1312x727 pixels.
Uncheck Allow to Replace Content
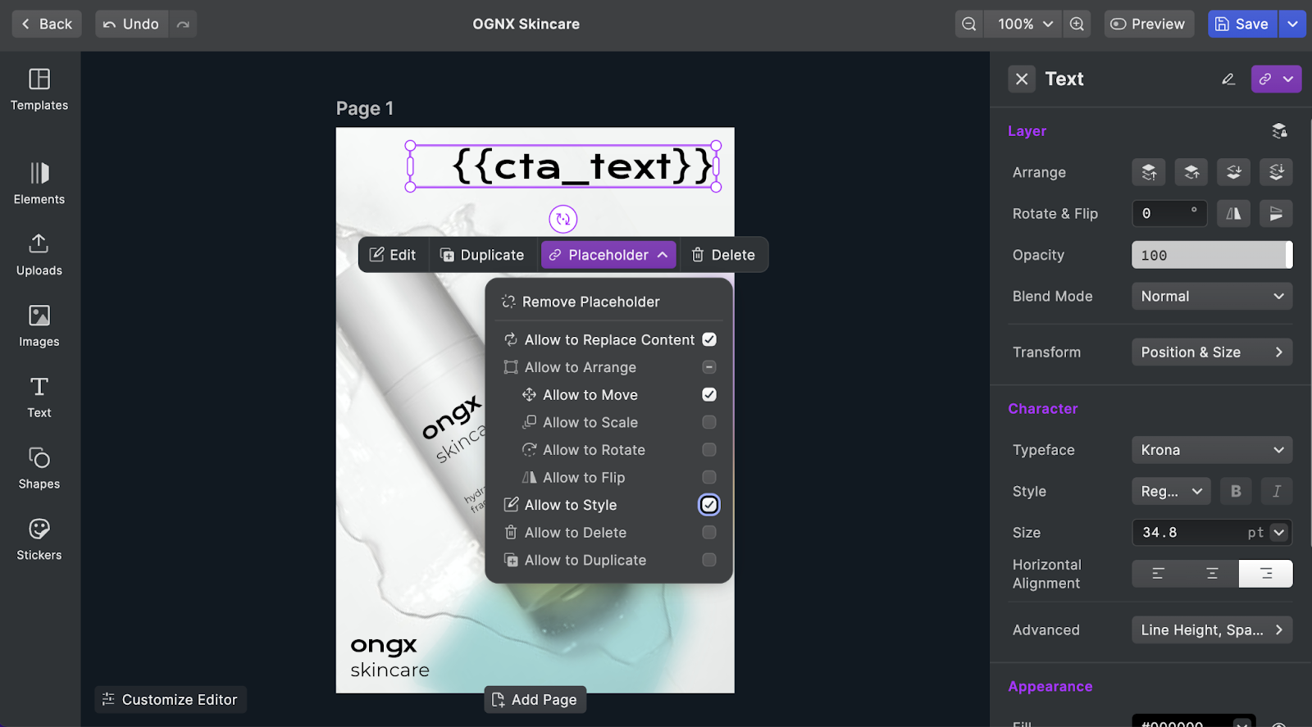click(709, 339)
